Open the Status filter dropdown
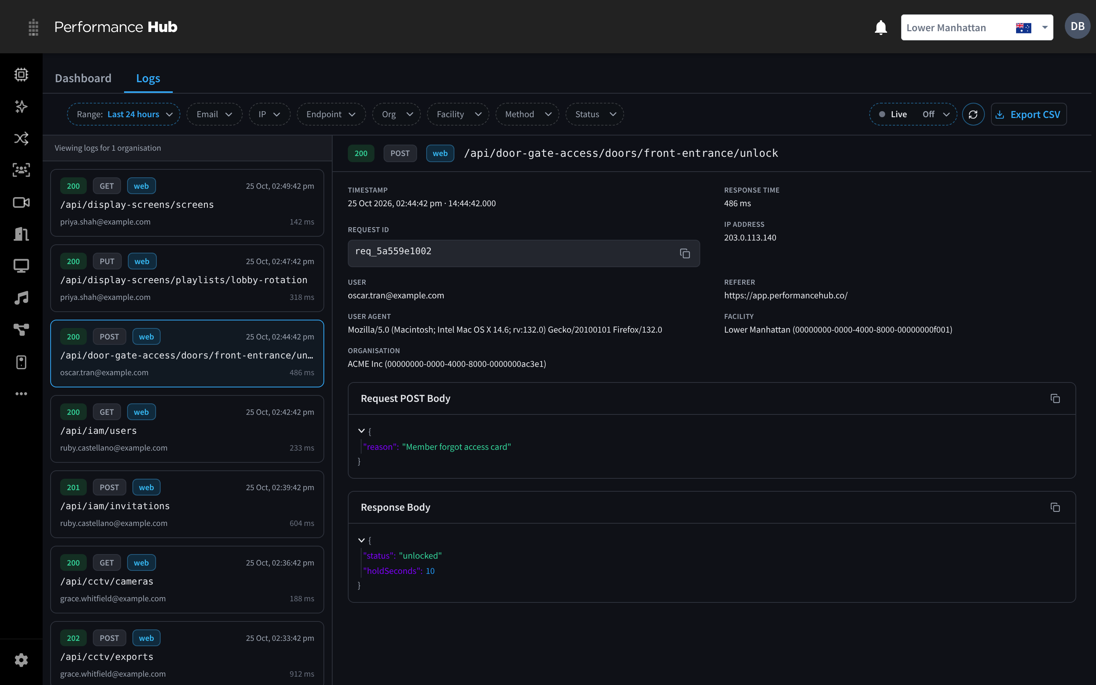1096x685 pixels. pyautogui.click(x=595, y=114)
